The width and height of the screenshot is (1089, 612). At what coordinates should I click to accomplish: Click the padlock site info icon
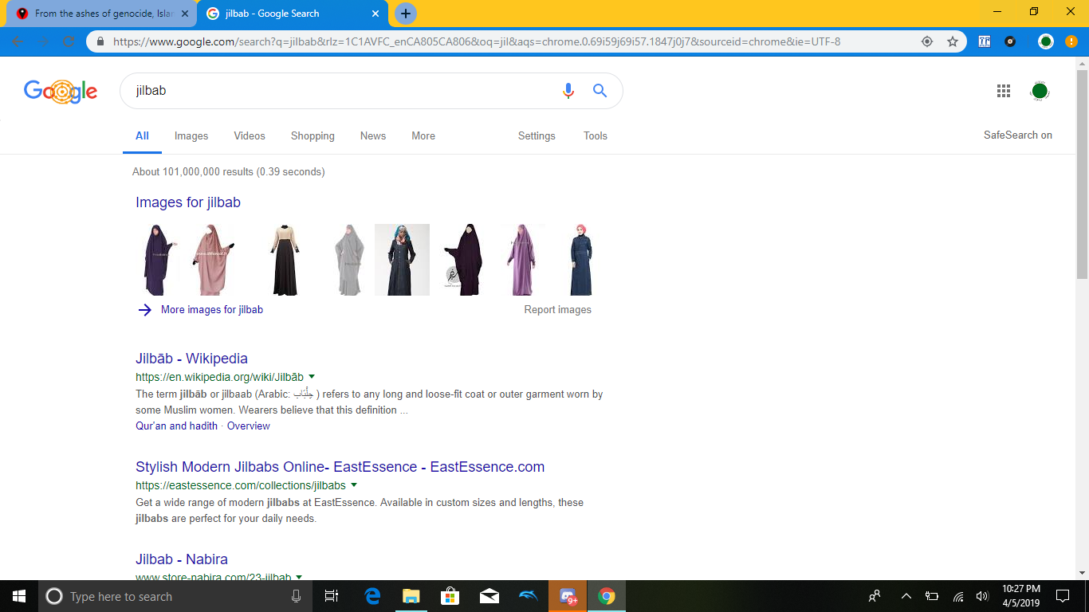(100, 41)
